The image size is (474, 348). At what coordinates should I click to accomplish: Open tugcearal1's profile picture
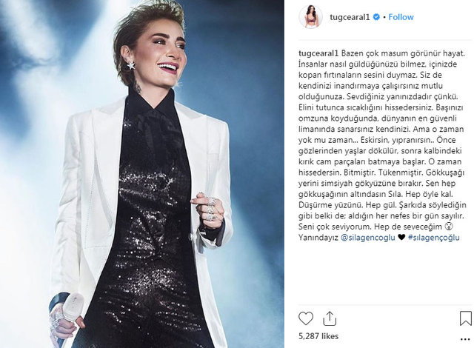(310, 17)
